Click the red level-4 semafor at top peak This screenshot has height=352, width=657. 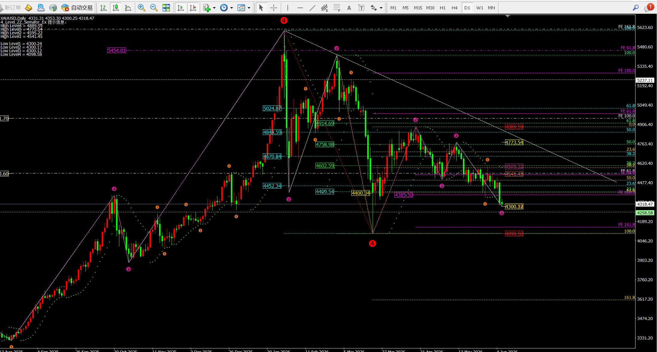(284, 21)
